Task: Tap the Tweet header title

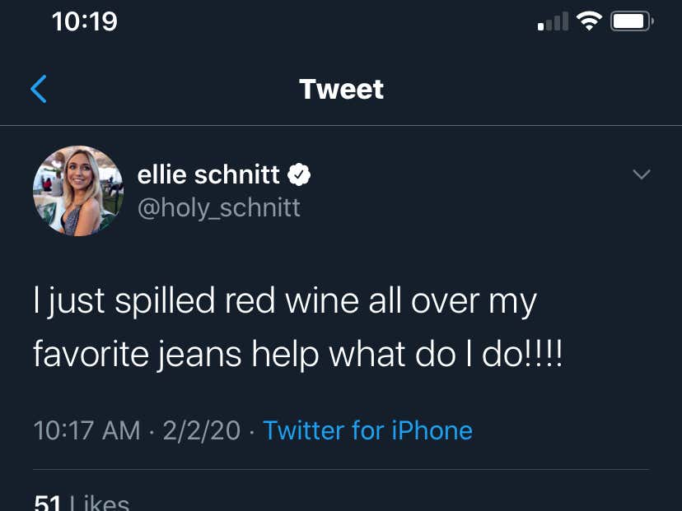Action: [341, 89]
